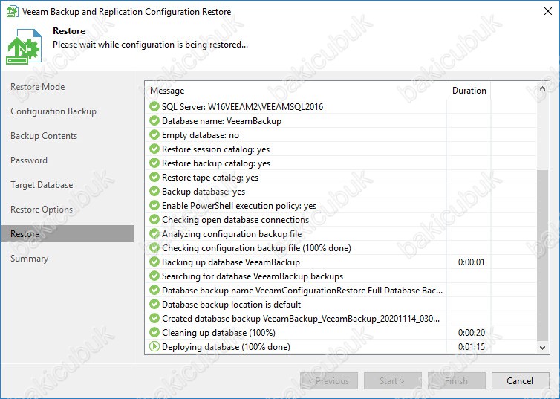Close the Configuration Restore window
Screen dimensions: 560x399
tap(548, 11)
